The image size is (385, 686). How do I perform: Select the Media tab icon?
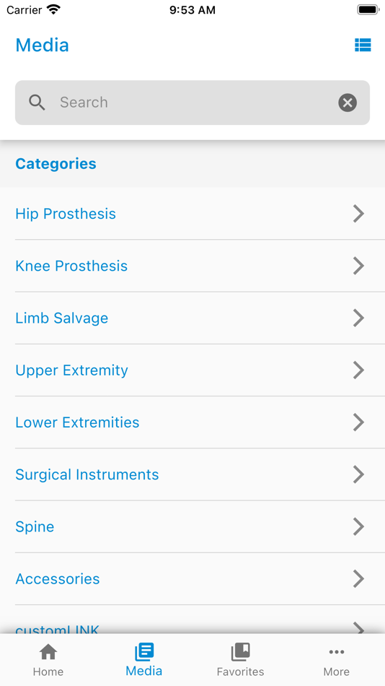pos(144,652)
